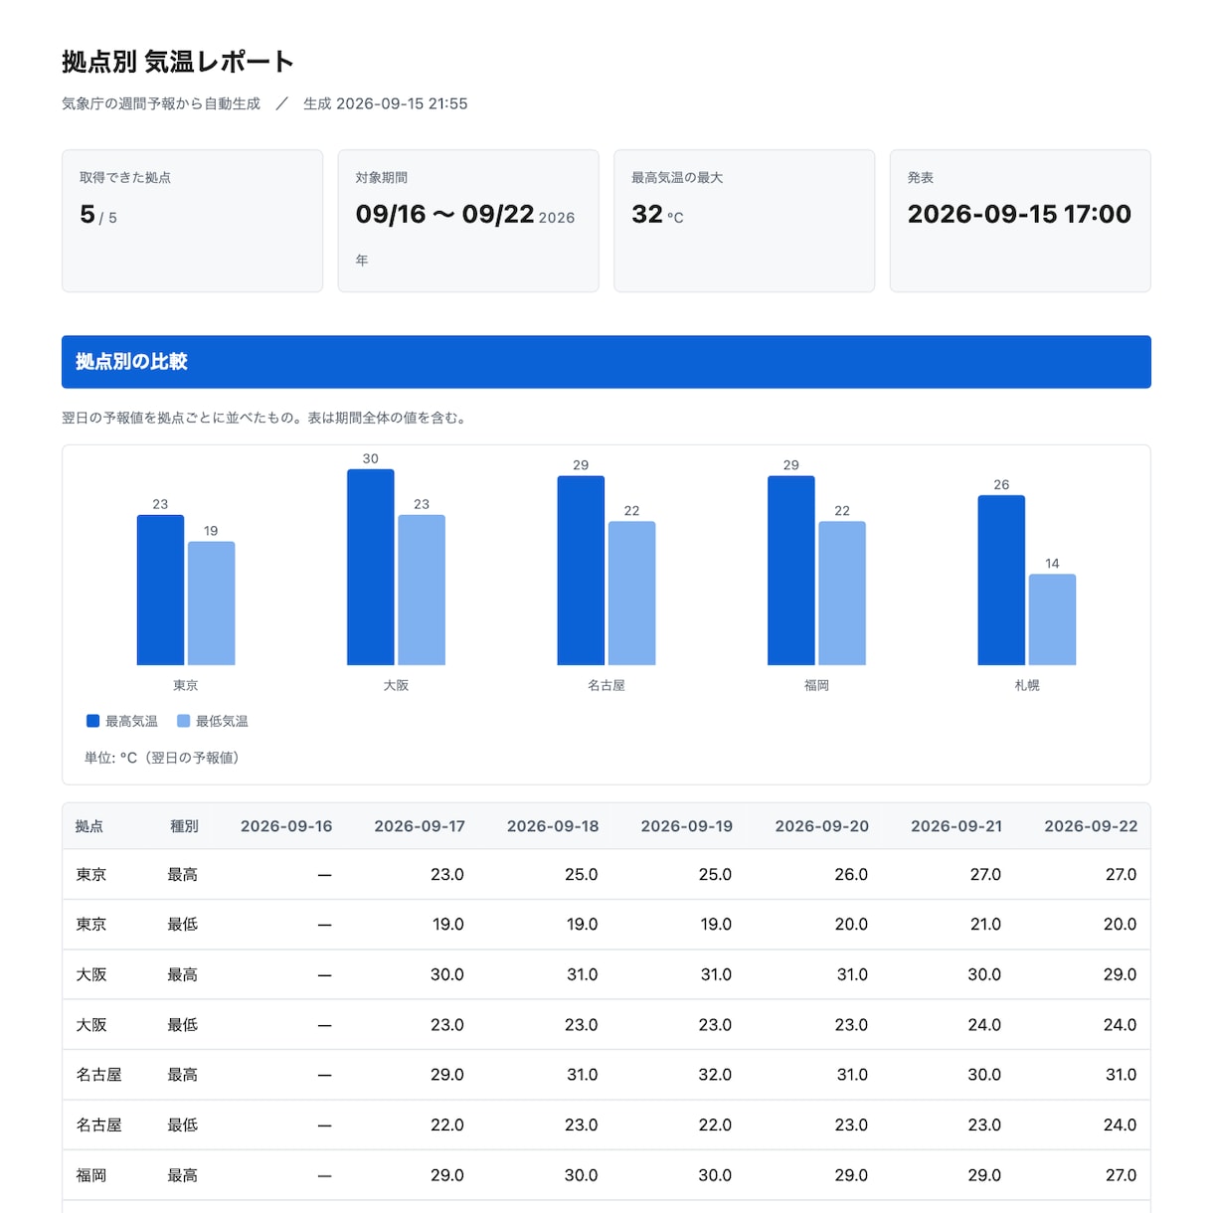This screenshot has width=1213, height=1213.
Task: Click the 名古屋 axis label under chart
Action: point(606,685)
